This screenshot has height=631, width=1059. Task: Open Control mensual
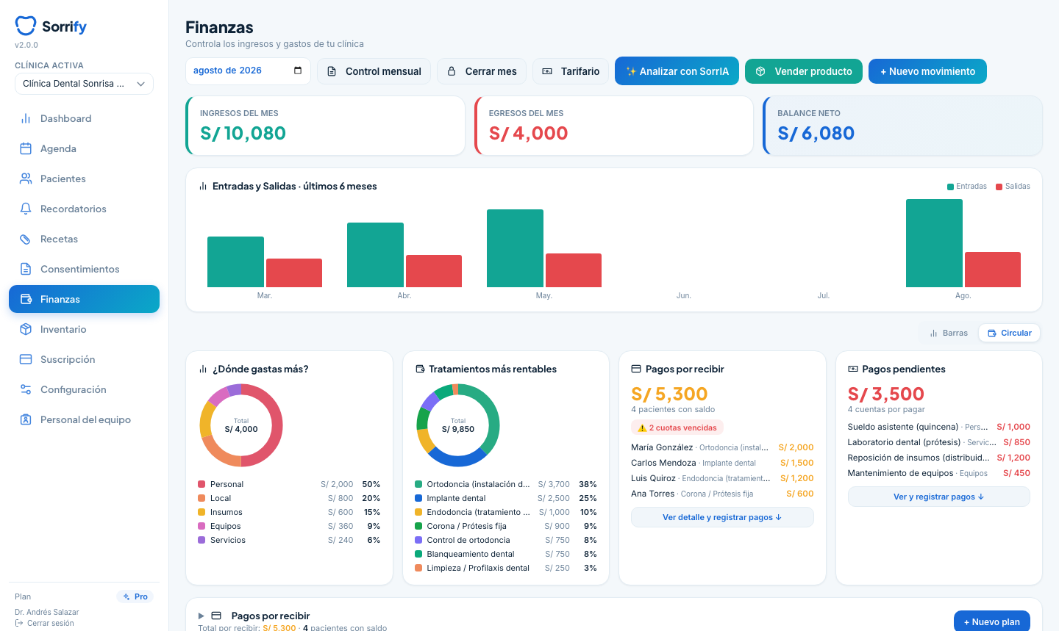374,71
